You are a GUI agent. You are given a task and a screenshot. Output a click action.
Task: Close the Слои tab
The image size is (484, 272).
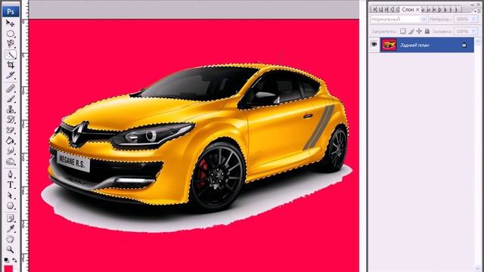coord(417,10)
